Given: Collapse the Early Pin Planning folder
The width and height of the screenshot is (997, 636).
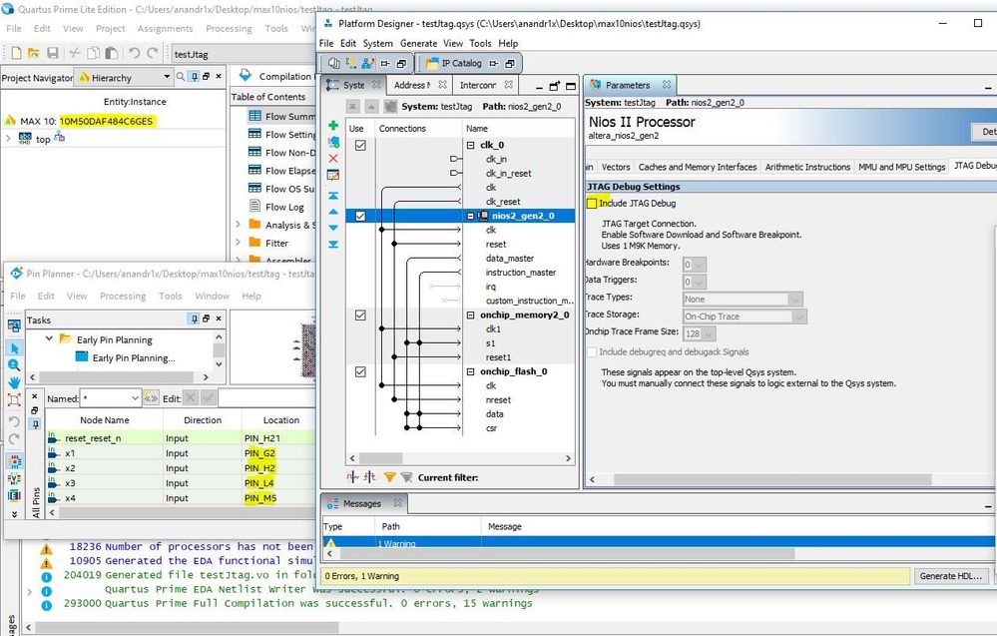Looking at the screenshot, I should coord(50,339).
